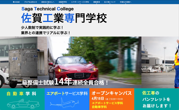Click the ANA cargo container slide on the left
Viewport: 179px width, 110px height.
click(18, 62)
